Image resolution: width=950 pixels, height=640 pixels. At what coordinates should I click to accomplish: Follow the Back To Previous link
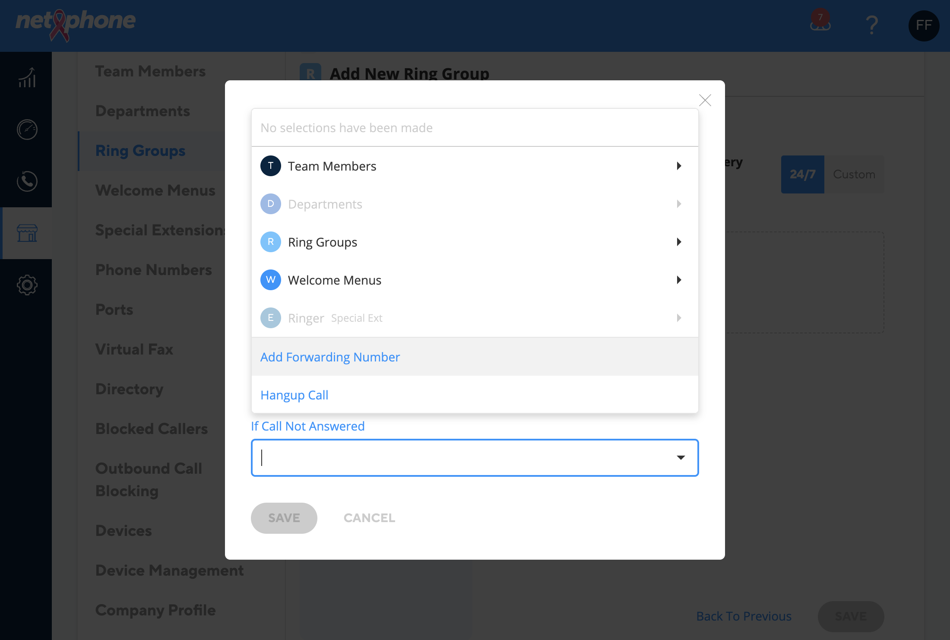point(744,616)
